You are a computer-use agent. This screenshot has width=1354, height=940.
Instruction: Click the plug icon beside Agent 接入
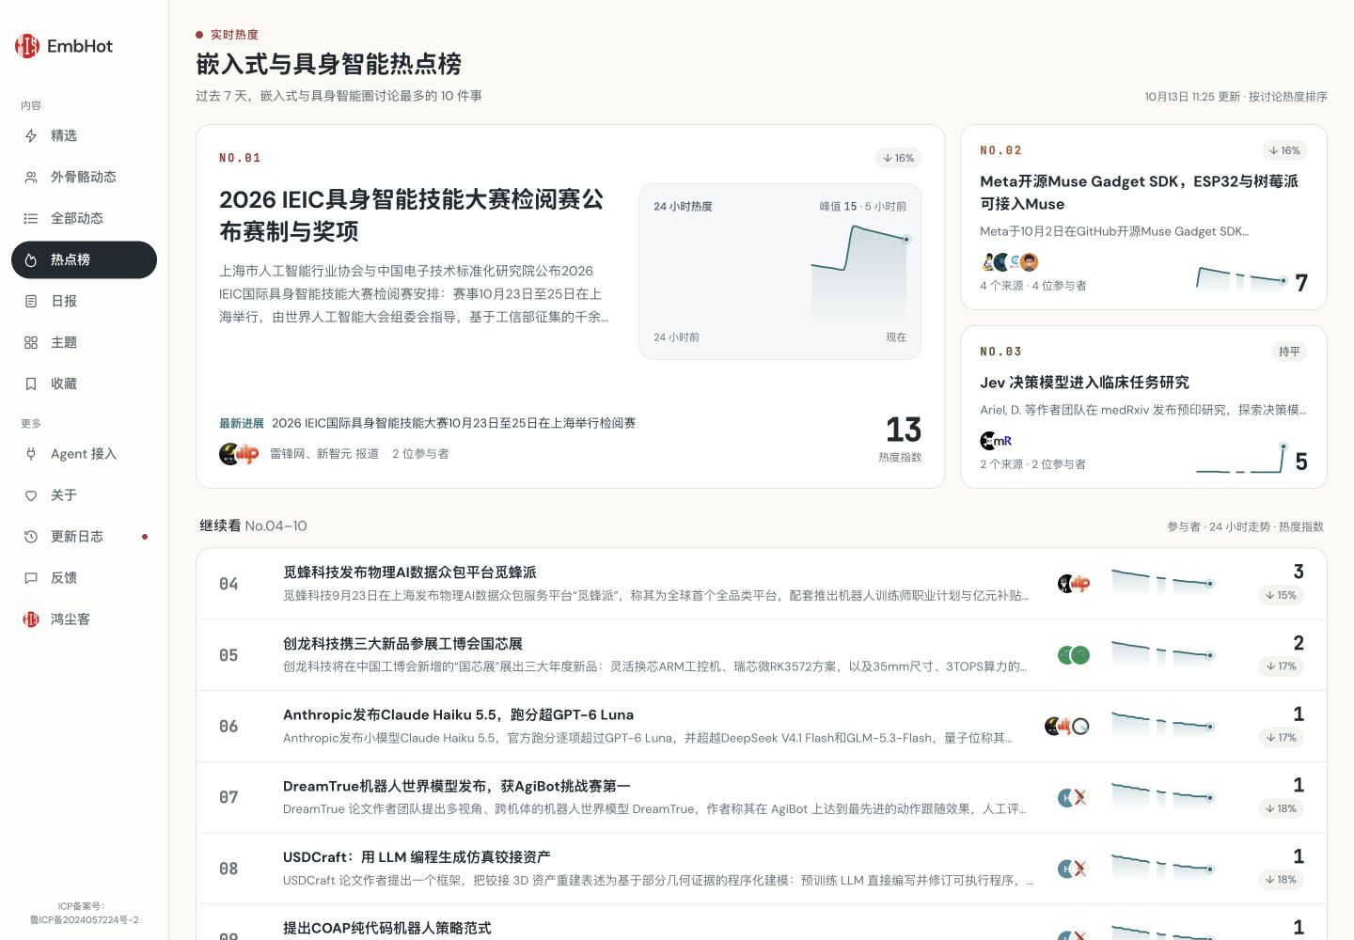pos(31,454)
